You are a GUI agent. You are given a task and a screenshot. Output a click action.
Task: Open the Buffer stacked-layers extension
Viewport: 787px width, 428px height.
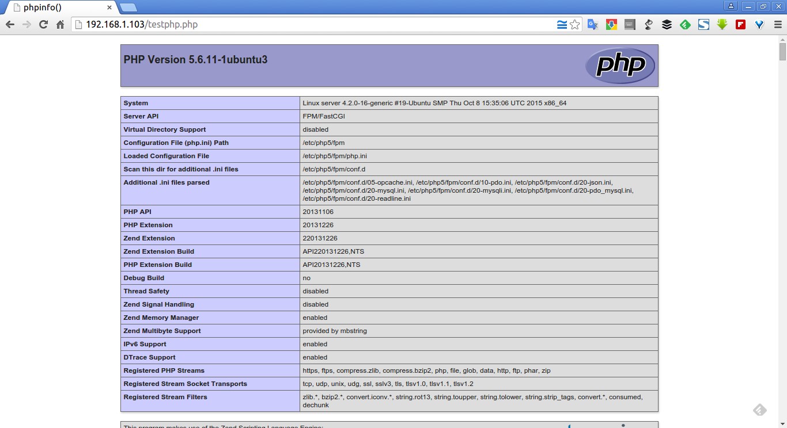(x=667, y=24)
